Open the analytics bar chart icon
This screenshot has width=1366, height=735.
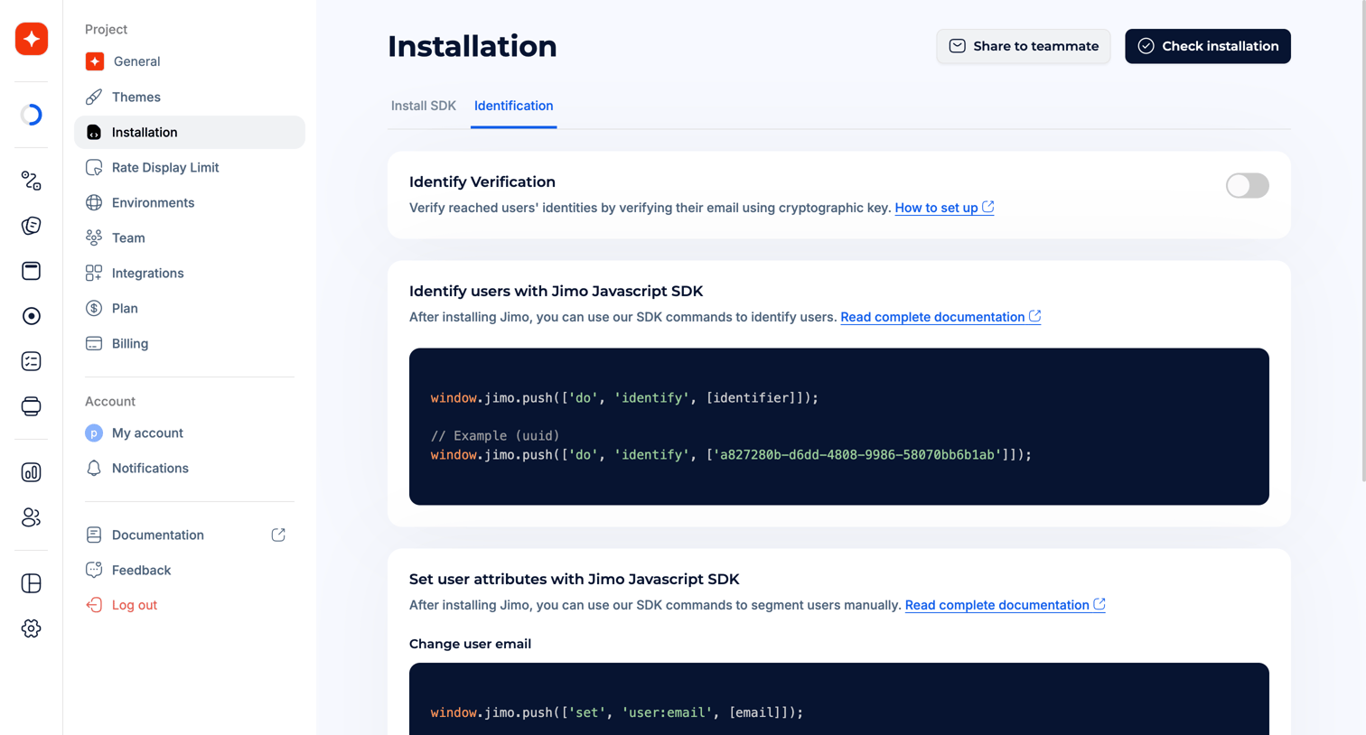tap(32, 472)
